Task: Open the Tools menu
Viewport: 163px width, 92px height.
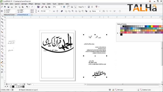Action: tap(54, 4)
